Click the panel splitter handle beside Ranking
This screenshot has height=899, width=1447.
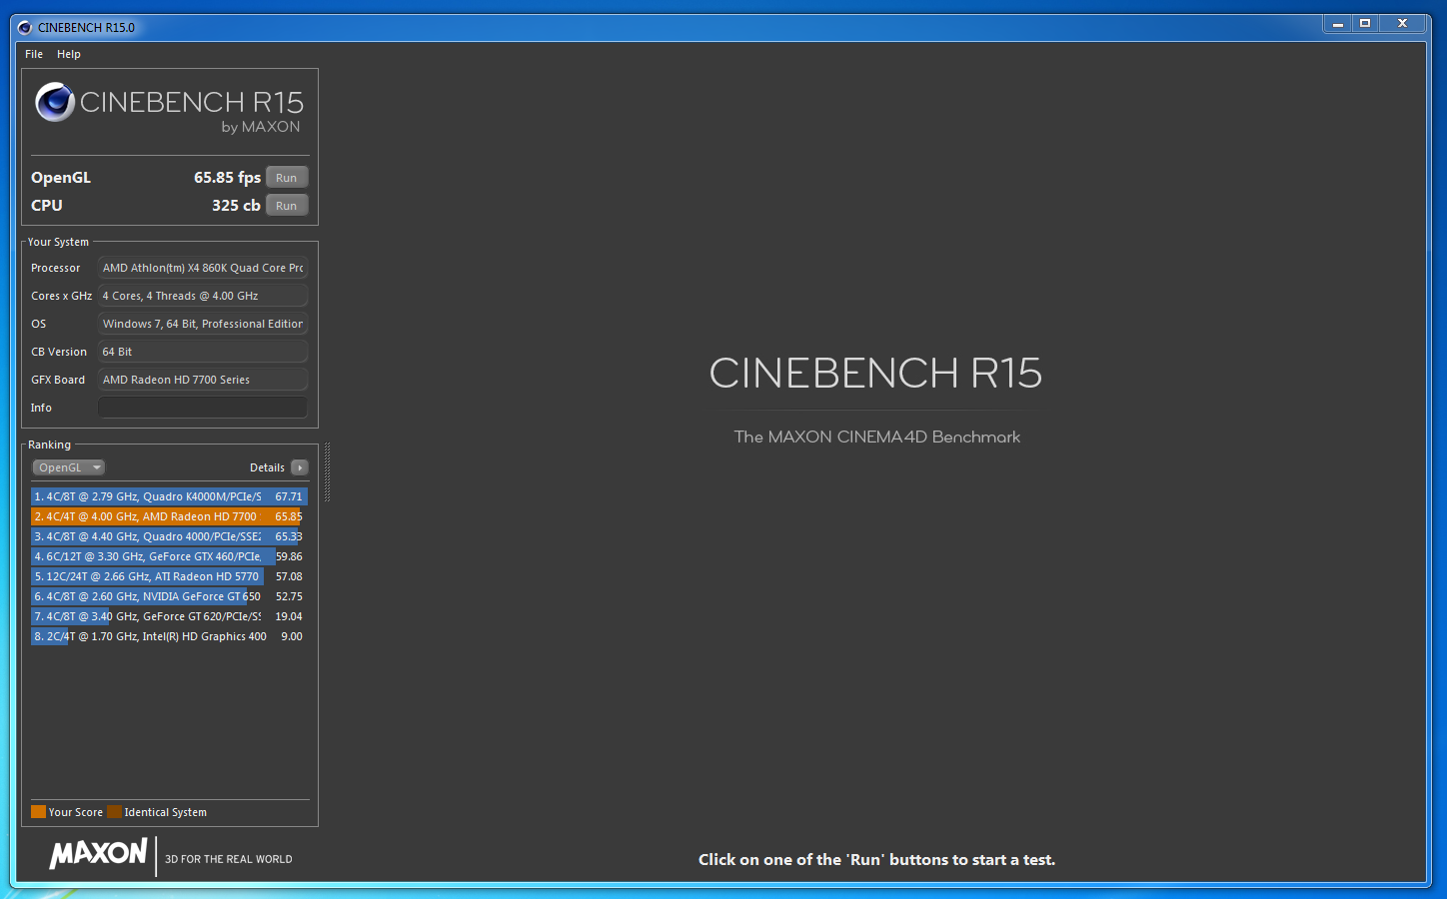tap(327, 471)
